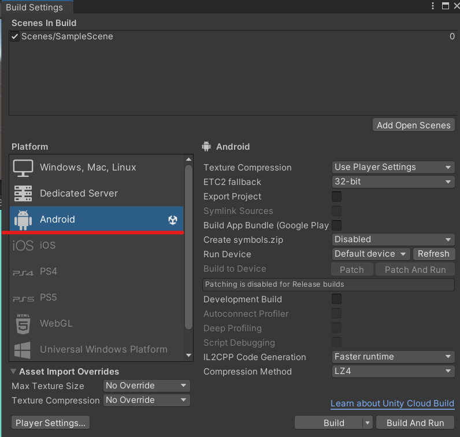Click the Universal Windows Platform logo icon
Viewport: 460px width, 437px height.
[x=23, y=350]
